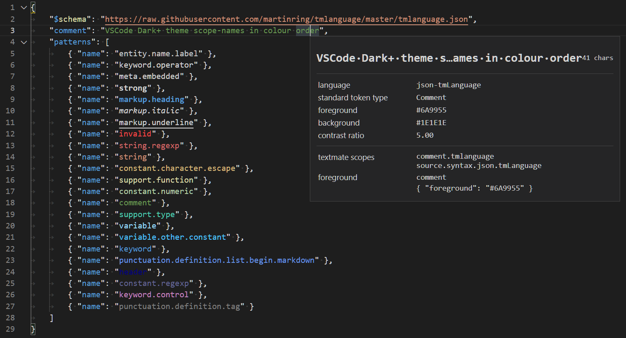The height and width of the screenshot is (338, 626).
Task: Click the red "invalid" scope name
Action: 135,134
